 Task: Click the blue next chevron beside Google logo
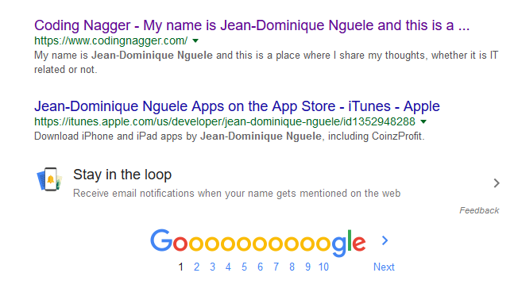pos(385,240)
